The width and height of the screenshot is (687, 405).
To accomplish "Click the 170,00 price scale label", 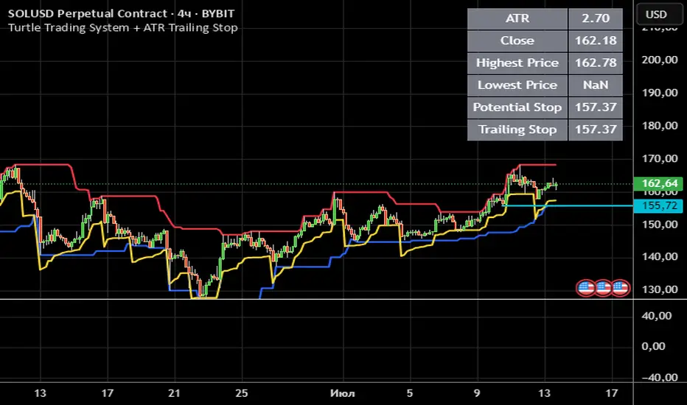I will pos(660,158).
